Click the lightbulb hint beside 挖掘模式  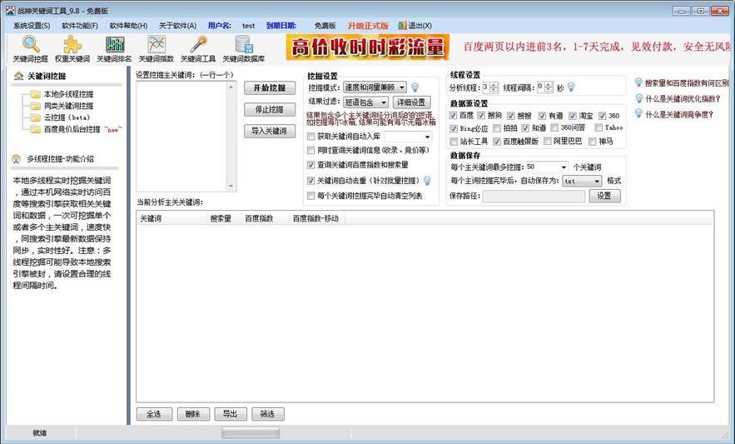[x=415, y=87]
